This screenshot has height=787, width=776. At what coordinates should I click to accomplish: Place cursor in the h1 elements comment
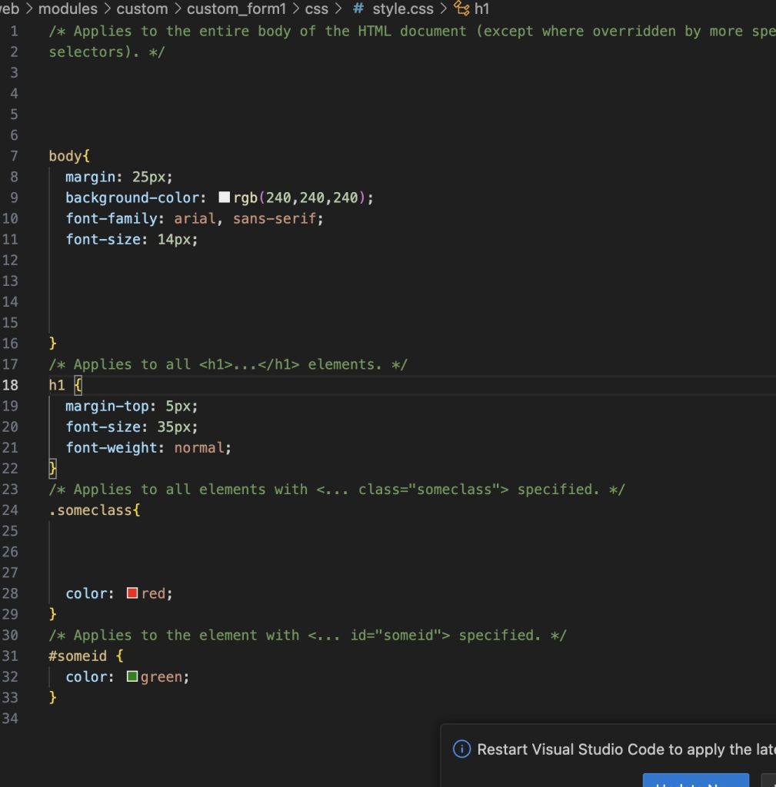point(228,364)
